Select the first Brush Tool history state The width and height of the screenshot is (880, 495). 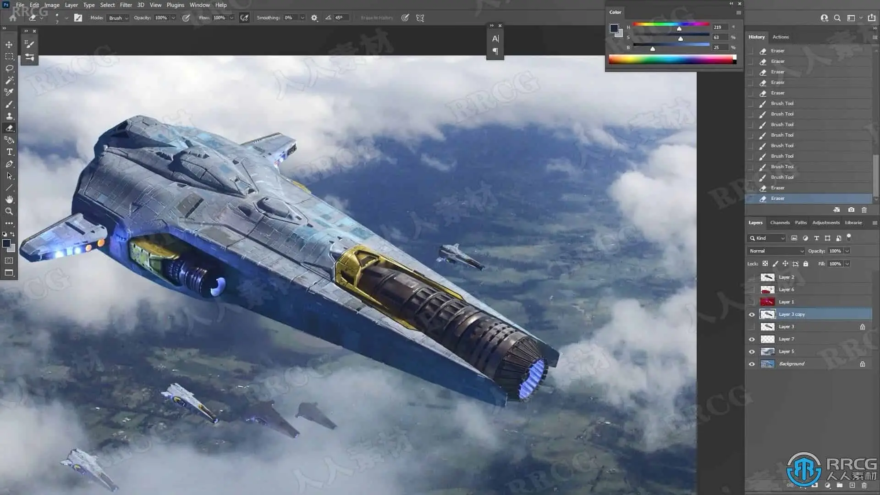pos(782,104)
